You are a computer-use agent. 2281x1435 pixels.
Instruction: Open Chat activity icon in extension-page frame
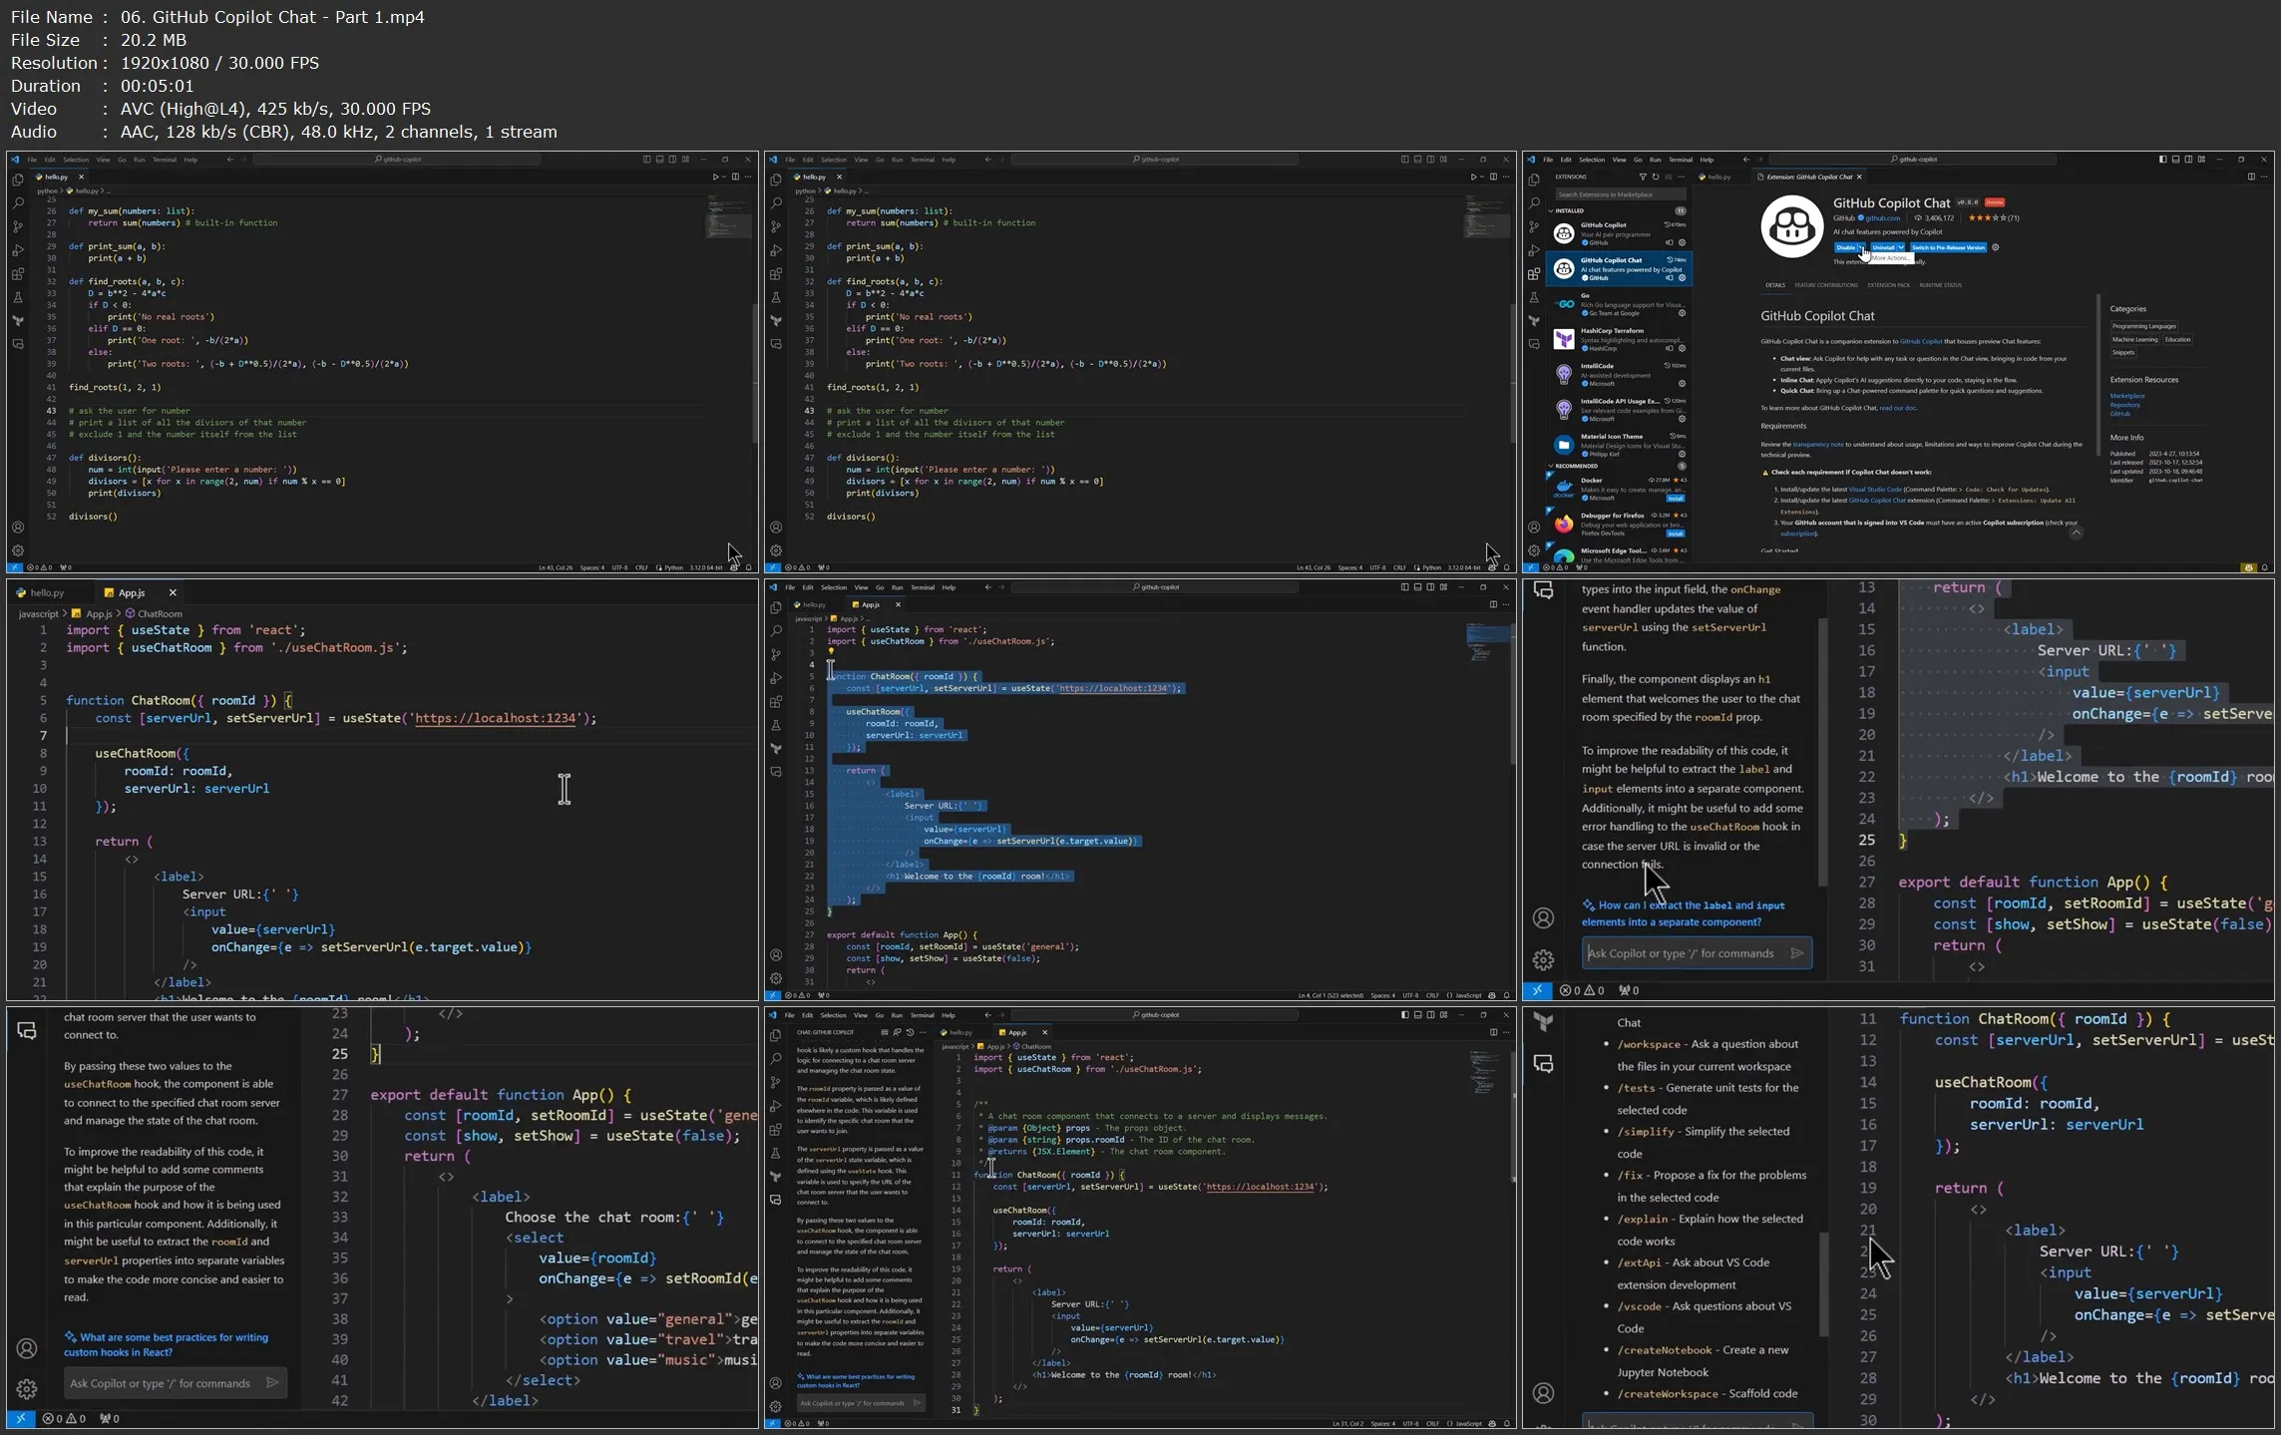point(1534,344)
